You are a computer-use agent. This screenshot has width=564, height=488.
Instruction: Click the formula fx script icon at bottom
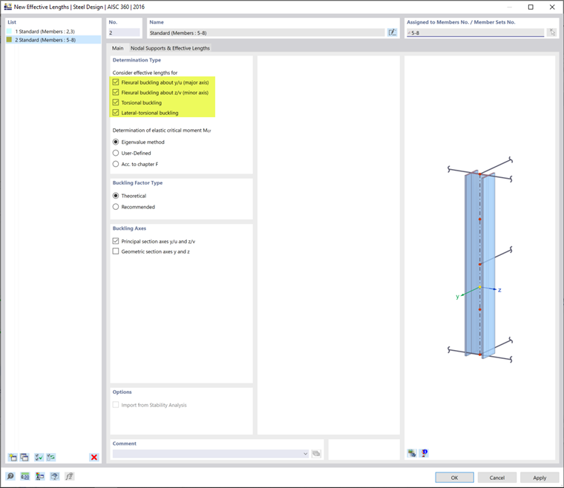(x=69, y=476)
